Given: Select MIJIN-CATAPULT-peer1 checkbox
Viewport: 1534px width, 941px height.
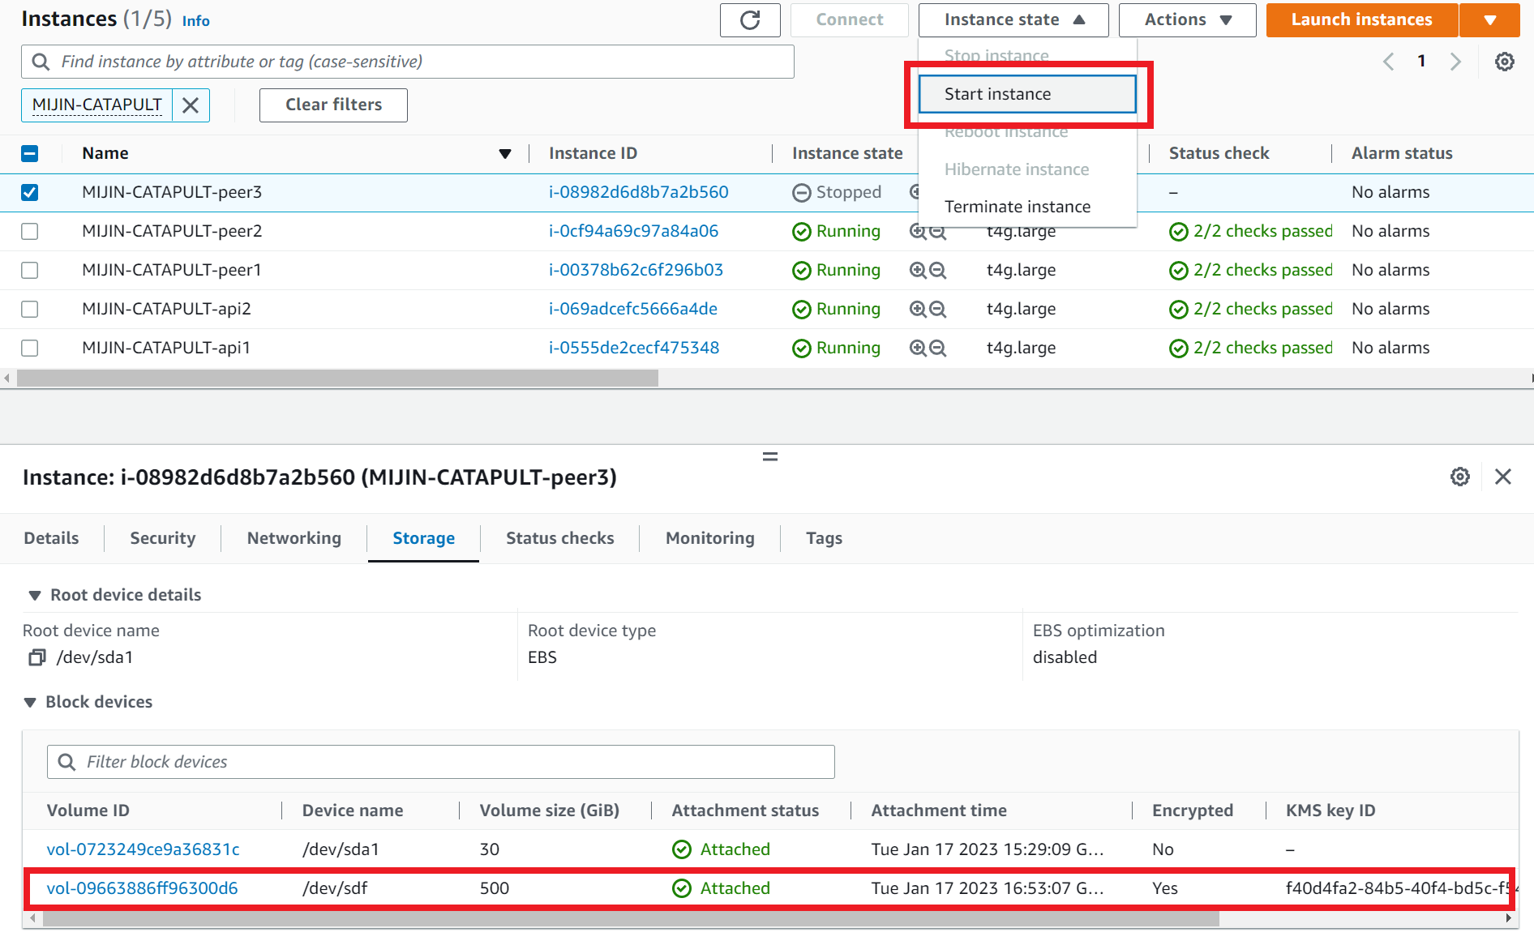Looking at the screenshot, I should (x=30, y=270).
